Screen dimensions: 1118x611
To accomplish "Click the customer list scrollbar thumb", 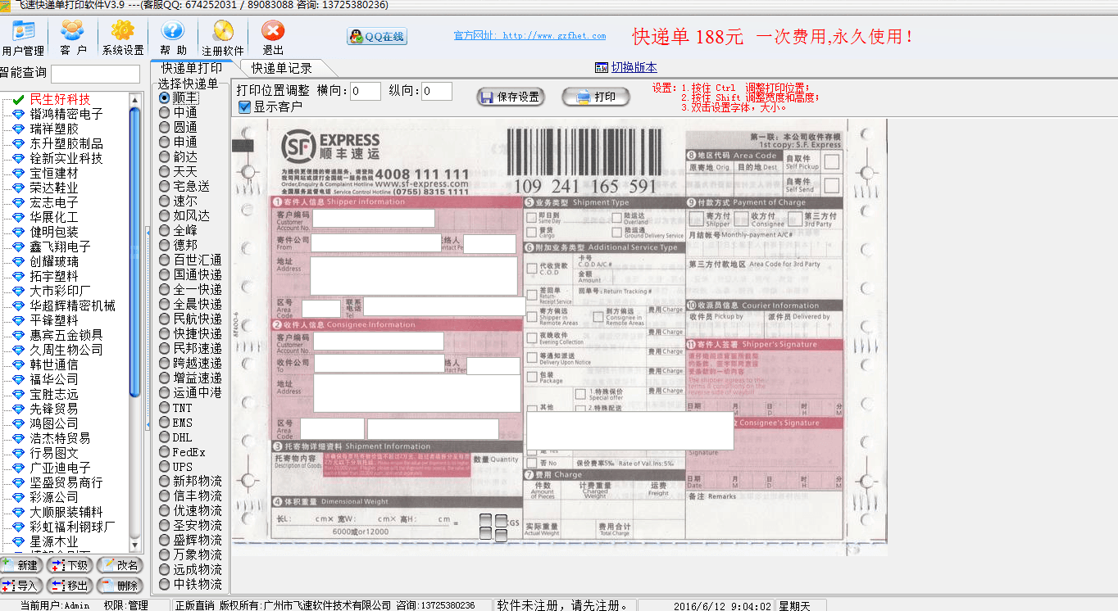I will point(136,252).
